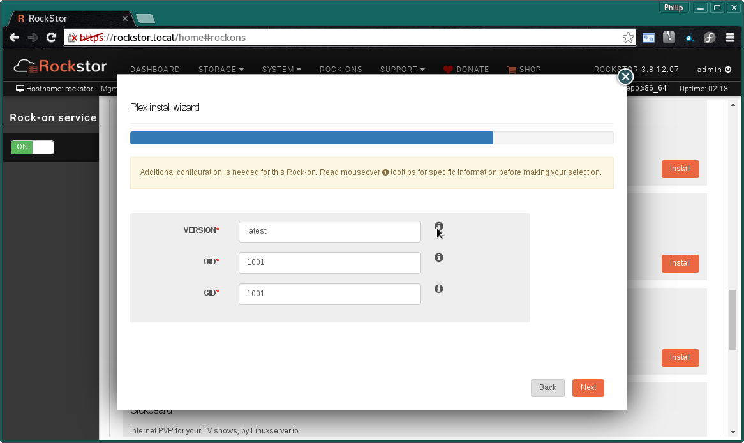Open the DASHBOARD menu item

click(155, 70)
